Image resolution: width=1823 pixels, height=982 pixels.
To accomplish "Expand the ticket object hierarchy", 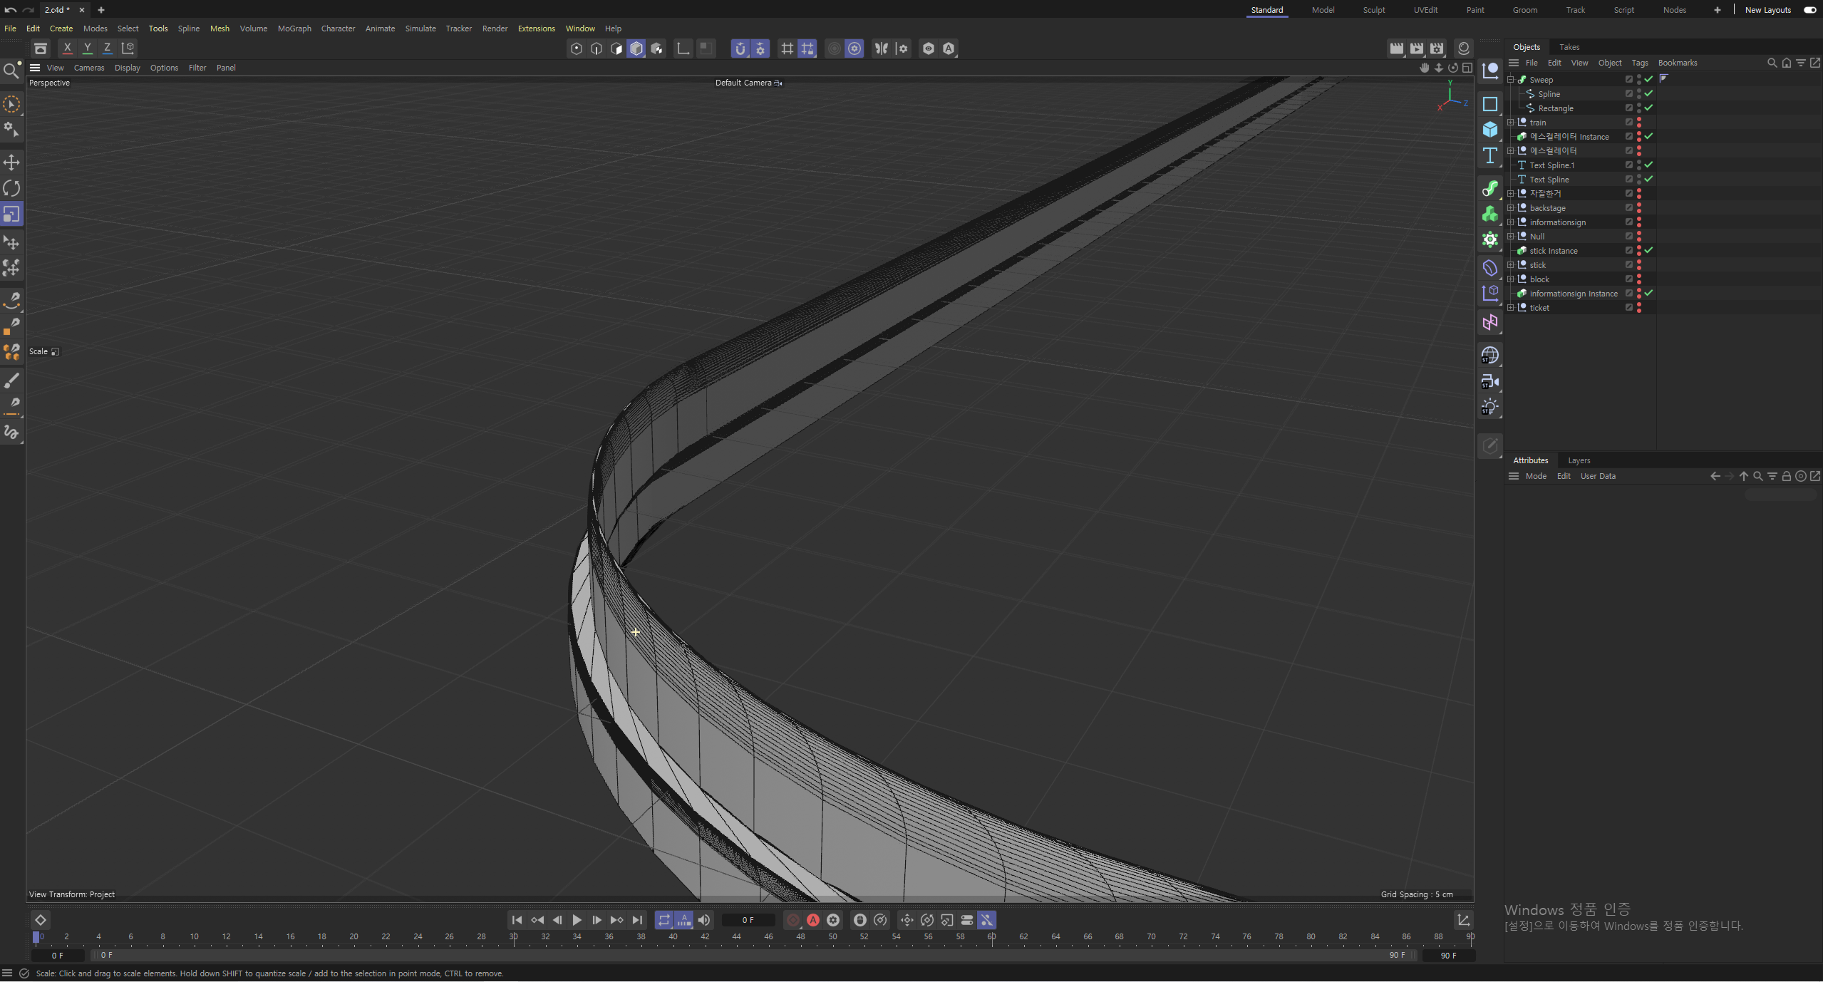I will click(1510, 307).
